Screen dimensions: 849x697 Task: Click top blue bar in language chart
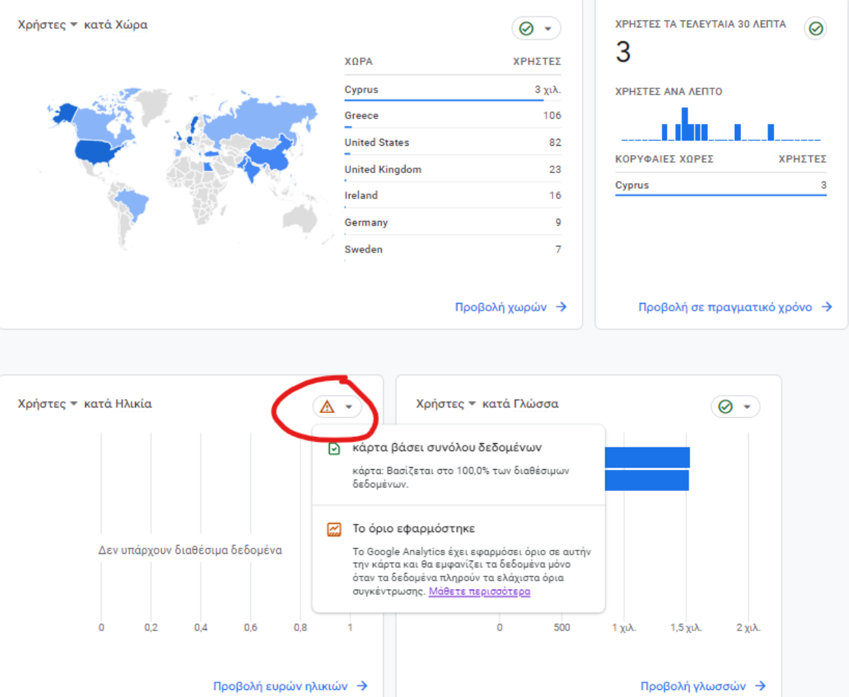point(647,457)
